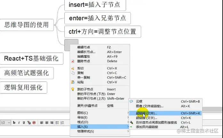The width and height of the screenshot is (223, 138).
Task: Select 新的子节点 menu entry
Action: (x=100, y=89)
